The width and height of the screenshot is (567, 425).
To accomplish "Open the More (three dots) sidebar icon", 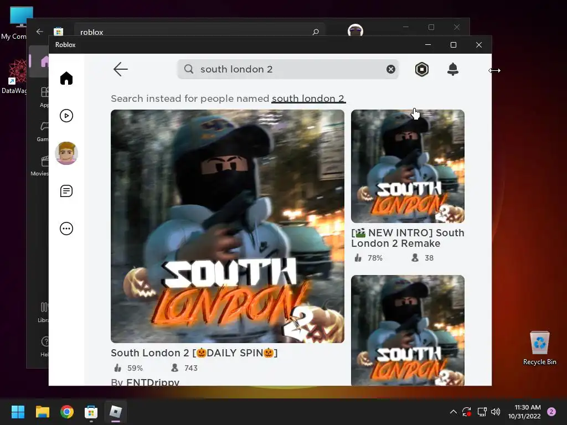I will pos(66,229).
